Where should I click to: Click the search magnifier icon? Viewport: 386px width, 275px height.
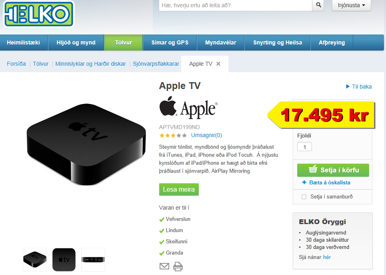coord(318,5)
